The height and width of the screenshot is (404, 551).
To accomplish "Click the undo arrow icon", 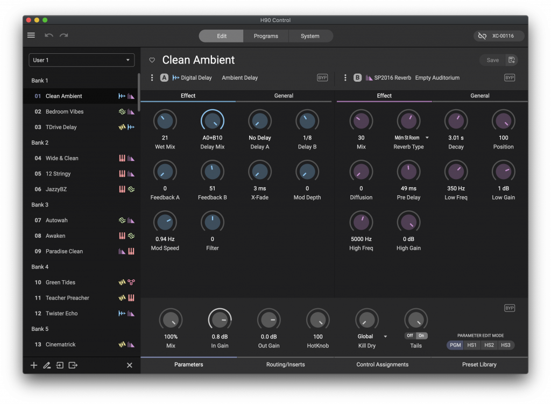I will pyautogui.click(x=49, y=36).
